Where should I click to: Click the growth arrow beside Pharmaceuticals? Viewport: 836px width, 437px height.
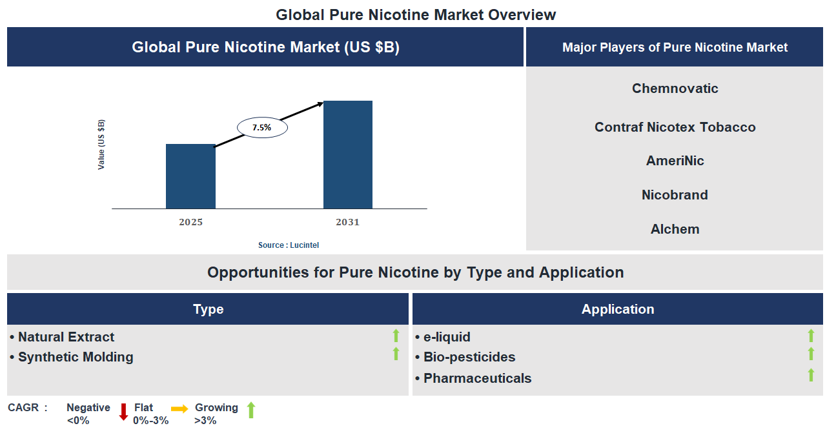point(812,374)
